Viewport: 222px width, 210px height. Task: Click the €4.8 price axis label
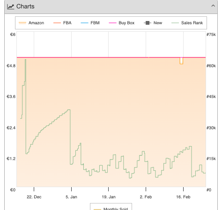point(11,66)
